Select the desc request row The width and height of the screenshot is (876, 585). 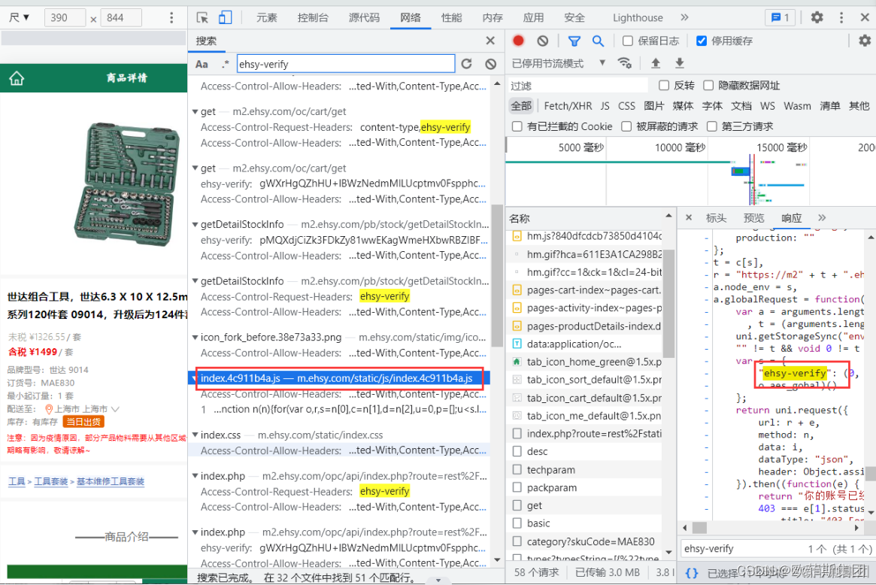pyautogui.click(x=585, y=451)
